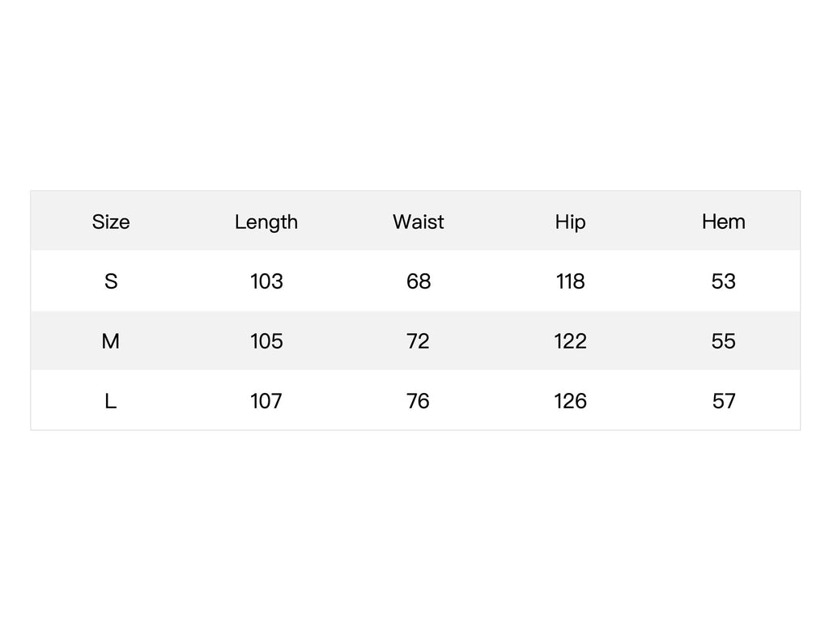Click hip value 126
The width and height of the screenshot is (829, 621).
pyautogui.click(x=571, y=401)
